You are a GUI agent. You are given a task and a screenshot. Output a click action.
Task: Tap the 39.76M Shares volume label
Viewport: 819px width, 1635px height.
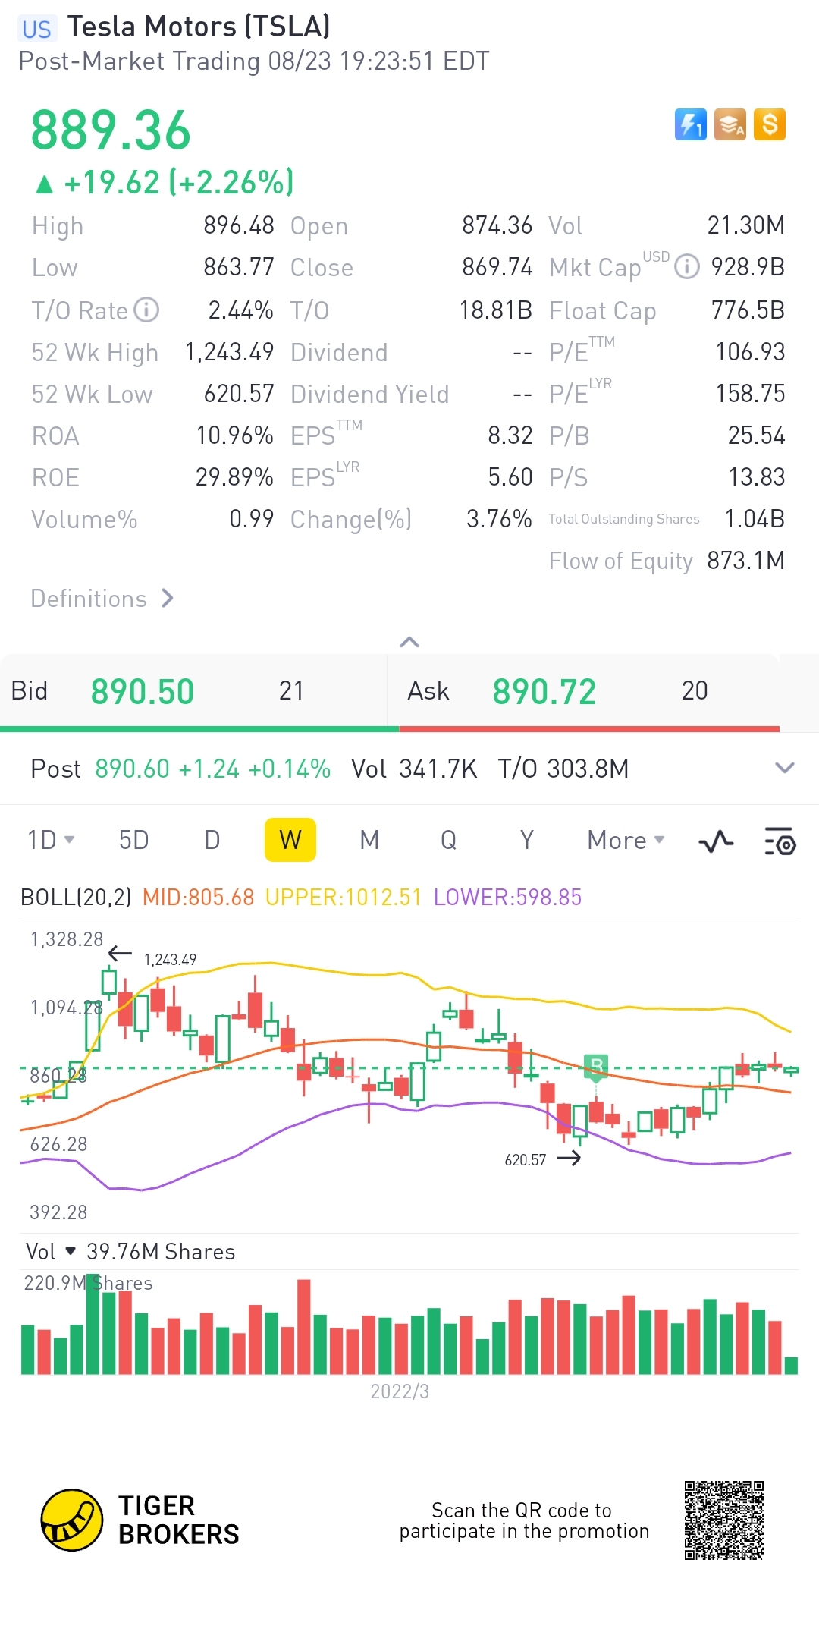[x=161, y=1252]
